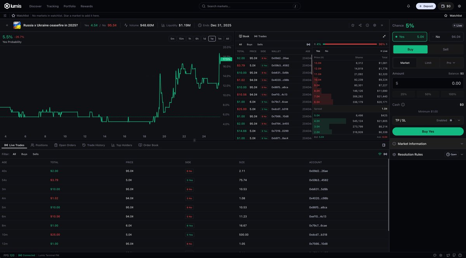466x258 pixels.
Task: Filter mini trades list by Sells
Action: click(x=260, y=45)
